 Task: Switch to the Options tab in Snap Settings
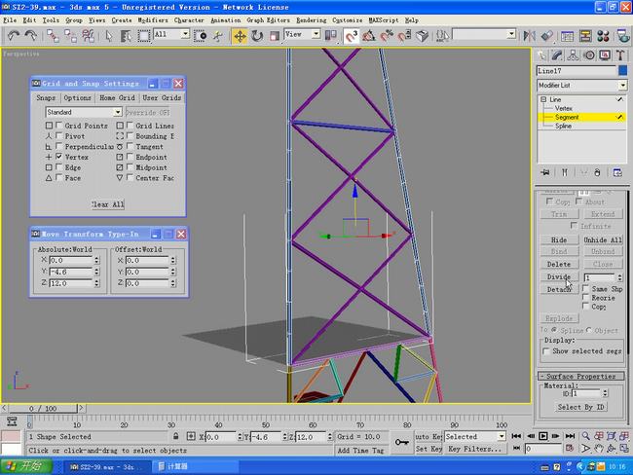(x=77, y=97)
